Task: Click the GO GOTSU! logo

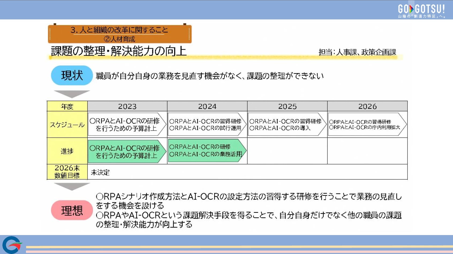Action: coord(421,11)
